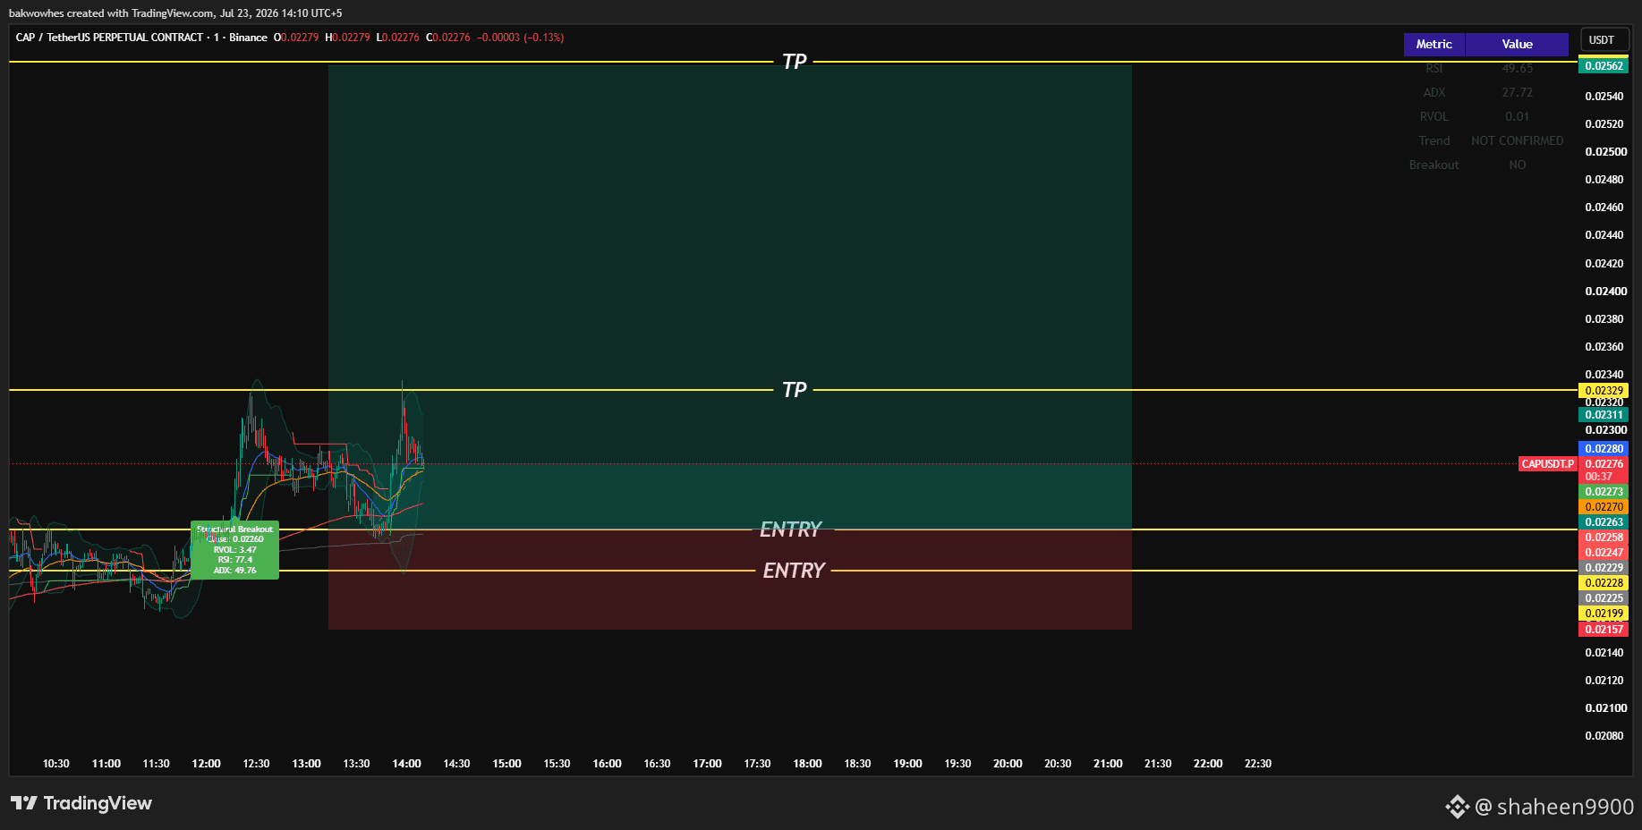Click the 14:00 time axis label
Image resolution: width=1642 pixels, height=830 pixels.
[x=406, y=764]
